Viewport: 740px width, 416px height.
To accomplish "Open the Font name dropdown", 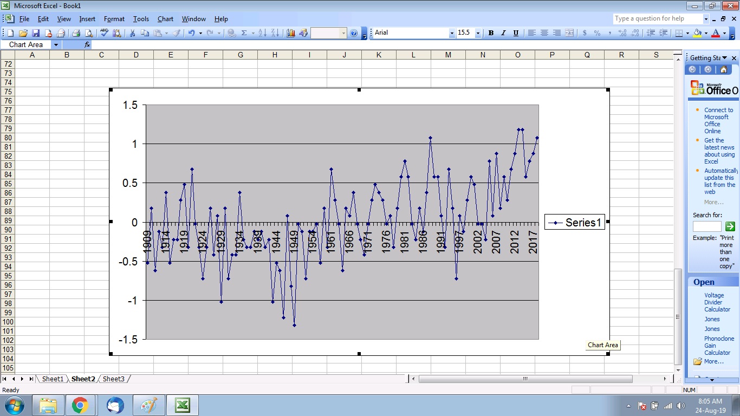I will click(x=452, y=33).
